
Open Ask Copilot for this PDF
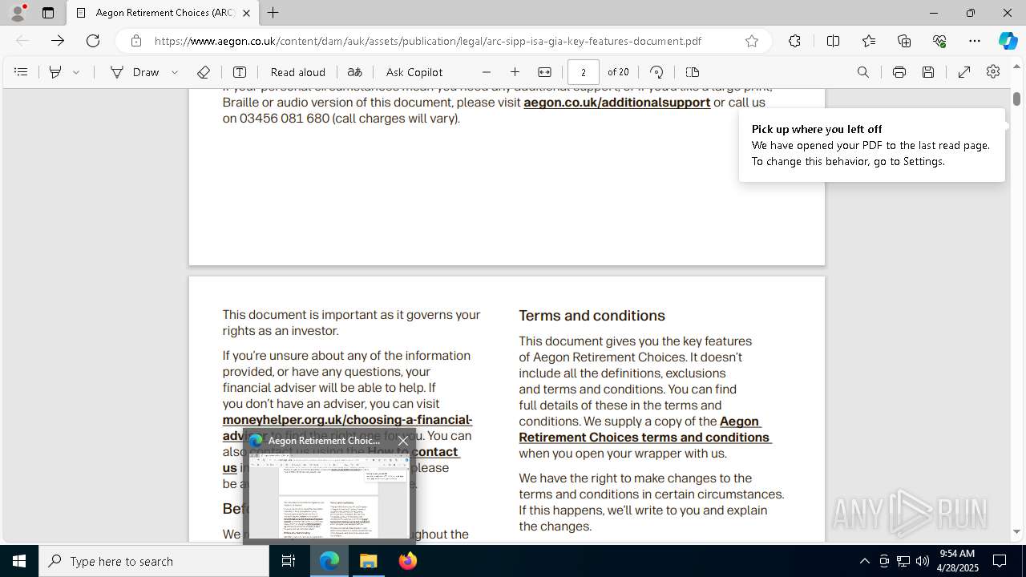[x=414, y=72]
